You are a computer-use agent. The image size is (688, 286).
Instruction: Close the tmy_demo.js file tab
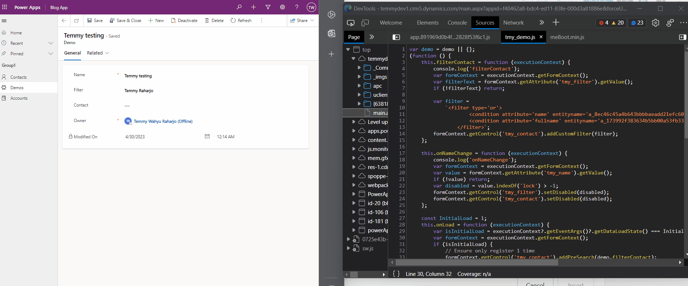(x=541, y=37)
